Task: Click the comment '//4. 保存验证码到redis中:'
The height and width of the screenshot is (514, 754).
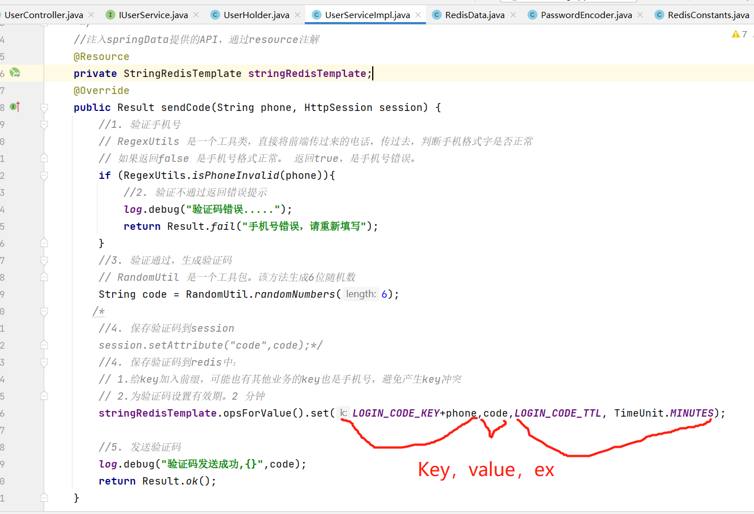Action: [168, 362]
